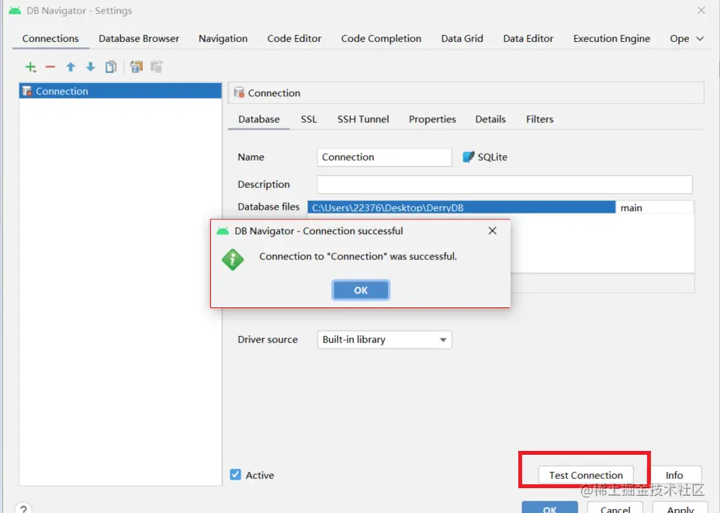Open the partially shown Ope tab
The image size is (720, 513).
tap(679, 39)
